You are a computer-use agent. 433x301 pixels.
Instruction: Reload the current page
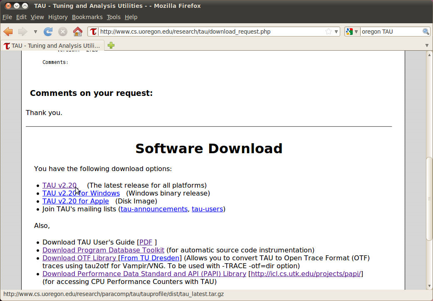click(48, 32)
